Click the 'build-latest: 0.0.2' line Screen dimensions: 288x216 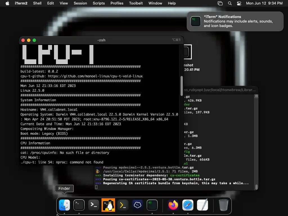(x=39, y=71)
